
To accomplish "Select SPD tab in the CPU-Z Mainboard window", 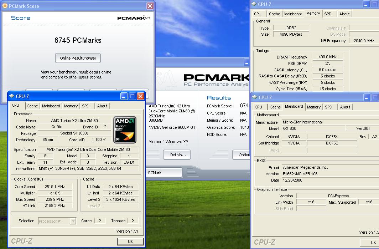I will pos(328,107).
